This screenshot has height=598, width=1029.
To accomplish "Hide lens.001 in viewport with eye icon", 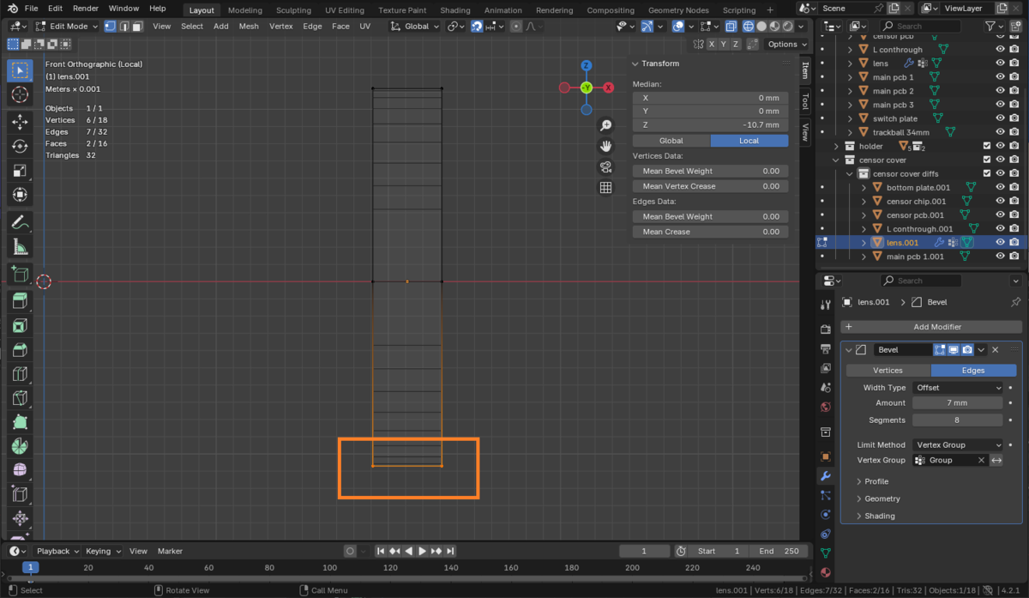I will pyautogui.click(x=1000, y=243).
